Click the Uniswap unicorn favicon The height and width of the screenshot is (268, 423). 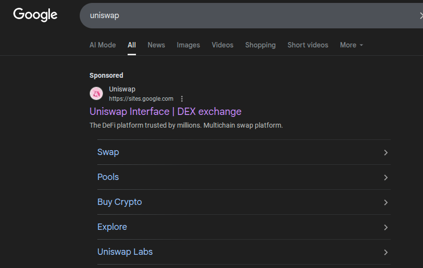tap(96, 93)
